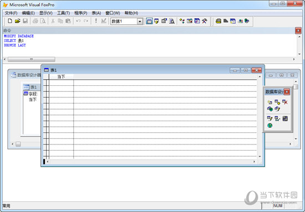Click the fourth icon in the second toolbar
The width and height of the screenshot is (305, 212).
click(241, 21)
